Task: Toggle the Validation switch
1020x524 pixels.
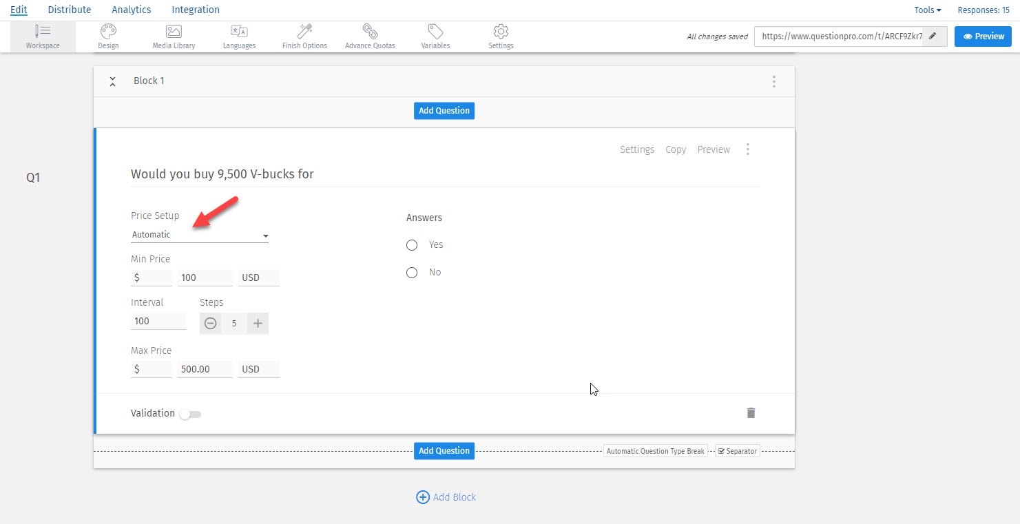Action: (190, 415)
